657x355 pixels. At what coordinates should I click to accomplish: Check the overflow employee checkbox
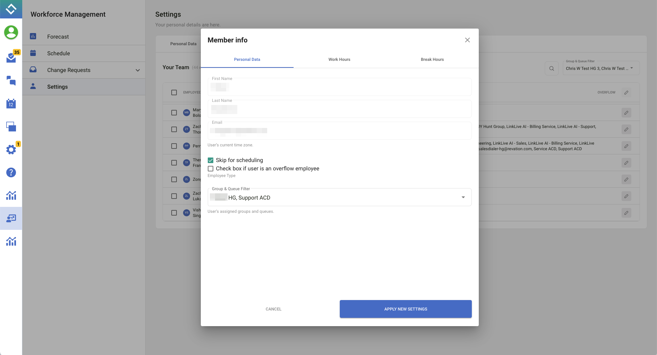[211, 169]
